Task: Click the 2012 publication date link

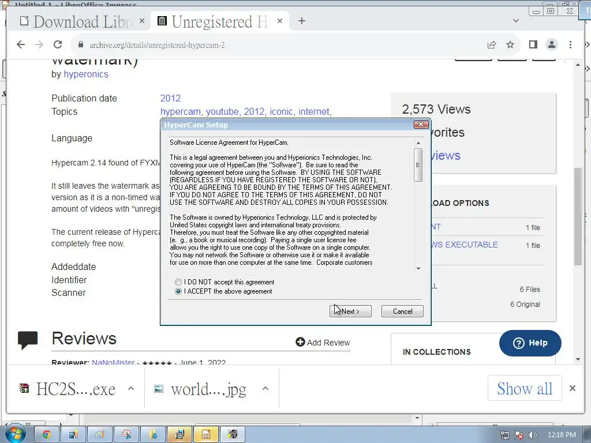Action: pyautogui.click(x=170, y=98)
